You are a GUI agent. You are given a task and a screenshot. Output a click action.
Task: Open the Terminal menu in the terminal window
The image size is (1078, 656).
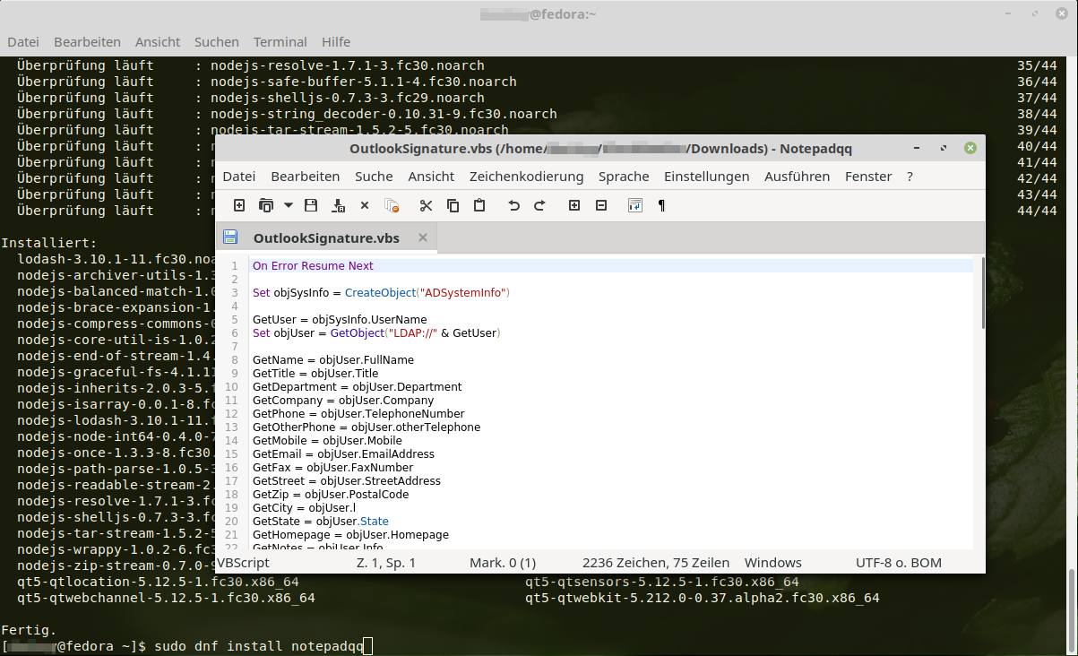(x=279, y=41)
